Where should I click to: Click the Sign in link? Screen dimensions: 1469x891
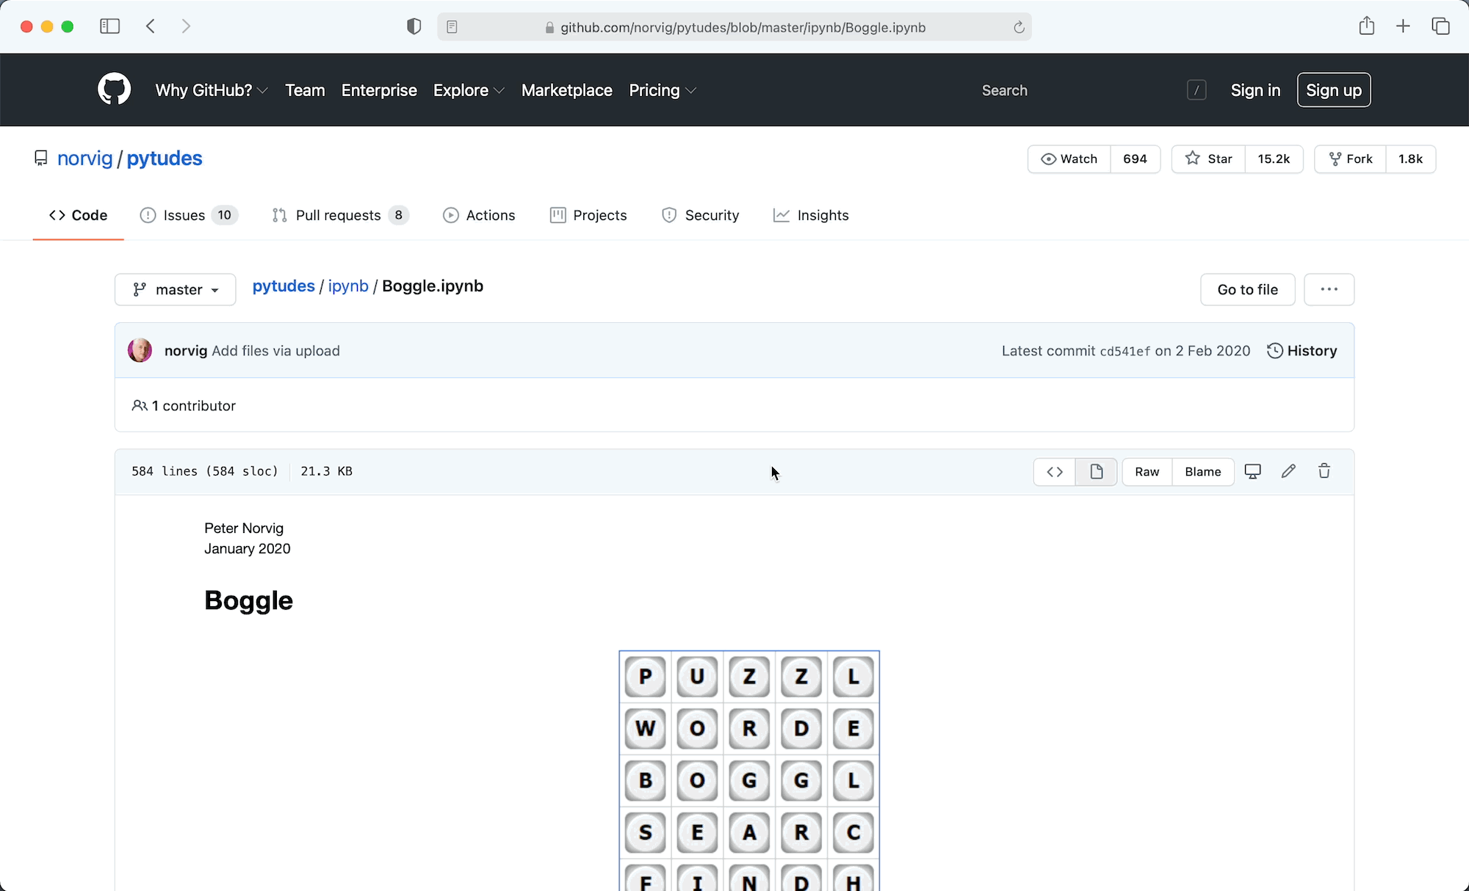tap(1255, 90)
